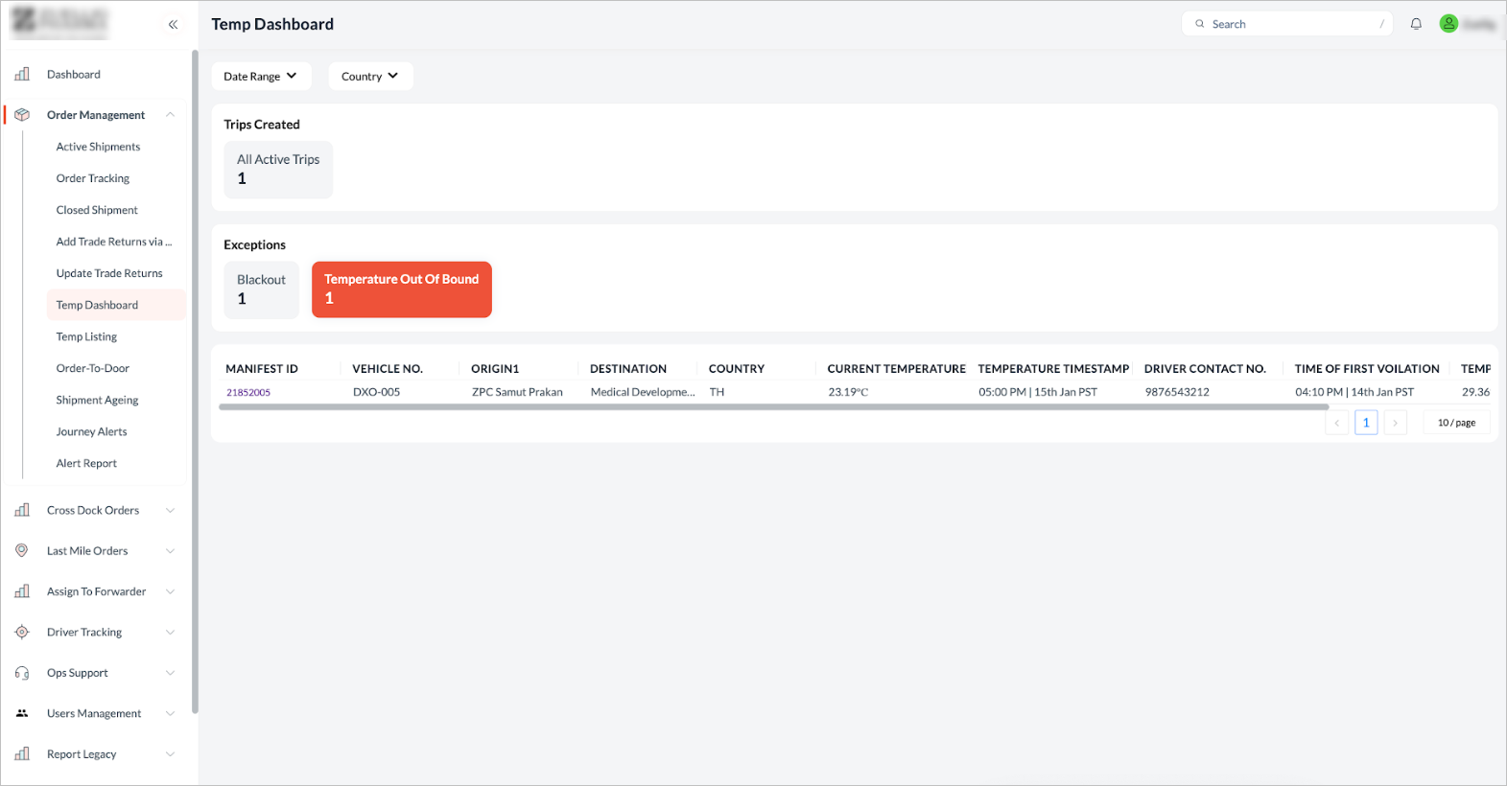Collapse the sidebar with the double-chevron icon

click(173, 25)
